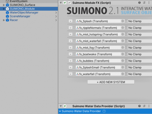Remove fx_Splash system with minus button

click(x=71, y=21)
